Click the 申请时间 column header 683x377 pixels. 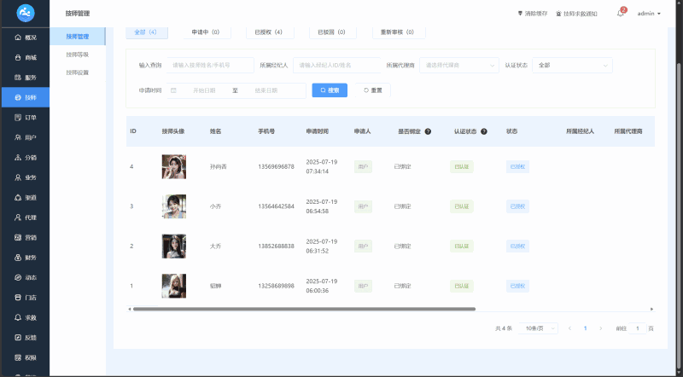pos(317,131)
